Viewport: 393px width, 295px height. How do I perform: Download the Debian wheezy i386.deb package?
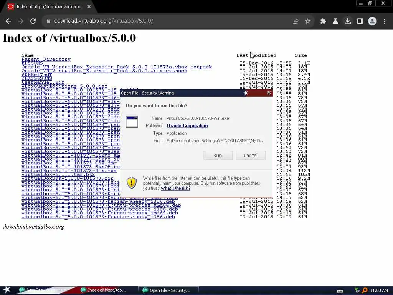point(98,201)
